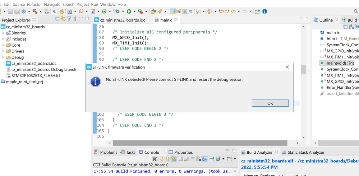Open the Debug bug dropdown arrow
Screen dimensions: 359x176
(x=123, y=11)
